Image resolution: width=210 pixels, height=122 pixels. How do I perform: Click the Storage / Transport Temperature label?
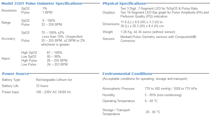pyautogui.click(x=117, y=112)
